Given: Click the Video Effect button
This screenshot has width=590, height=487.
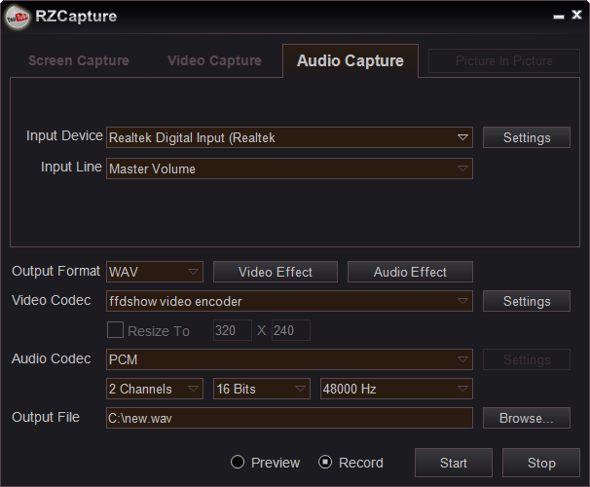Looking at the screenshot, I should [276, 272].
